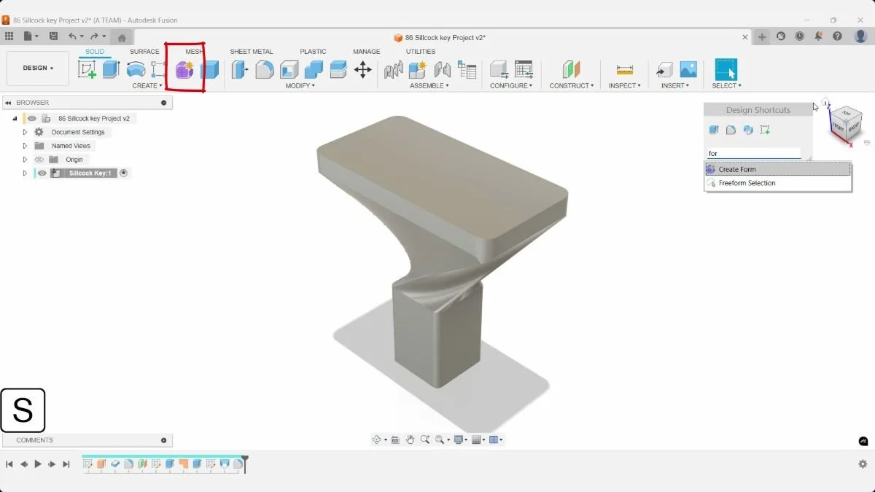The width and height of the screenshot is (875, 492).
Task: Click the Save icon in top bar
Action: point(53,36)
